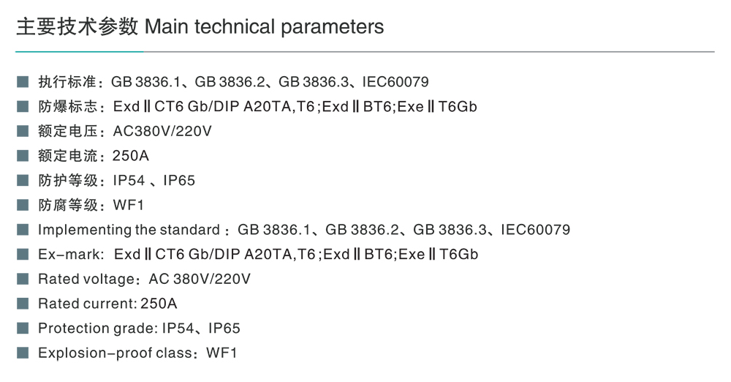Click the bullet before Rated current

click(23, 304)
